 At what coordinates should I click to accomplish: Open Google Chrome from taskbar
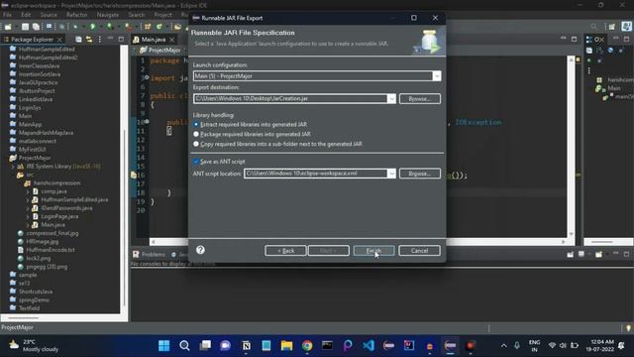[307, 346]
